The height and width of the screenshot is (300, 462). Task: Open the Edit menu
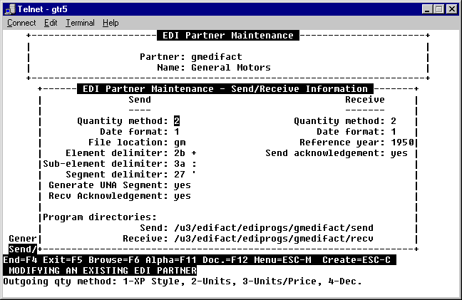click(x=51, y=23)
